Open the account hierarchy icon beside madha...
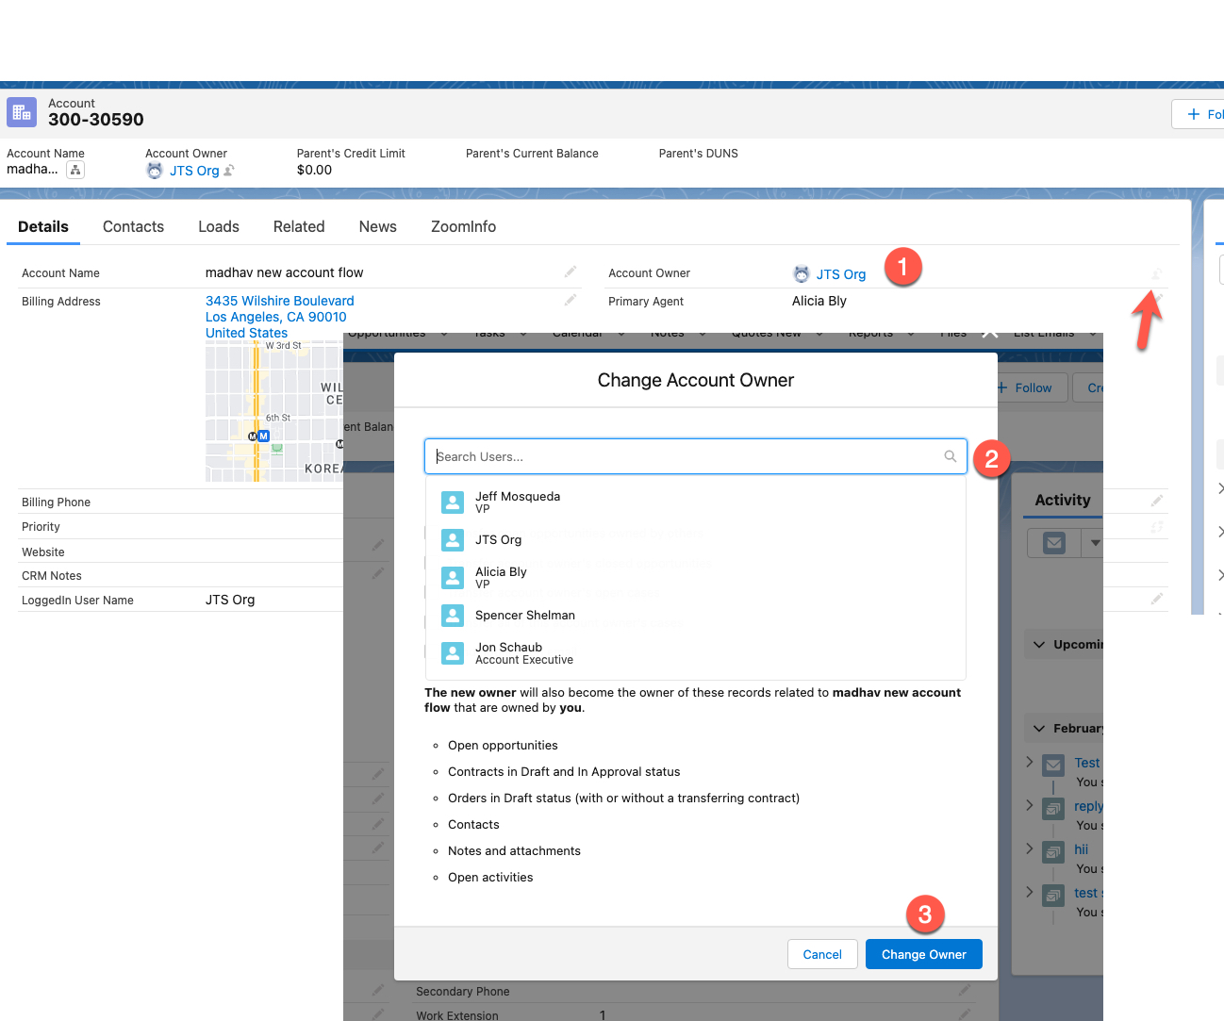1224x1021 pixels. click(75, 170)
